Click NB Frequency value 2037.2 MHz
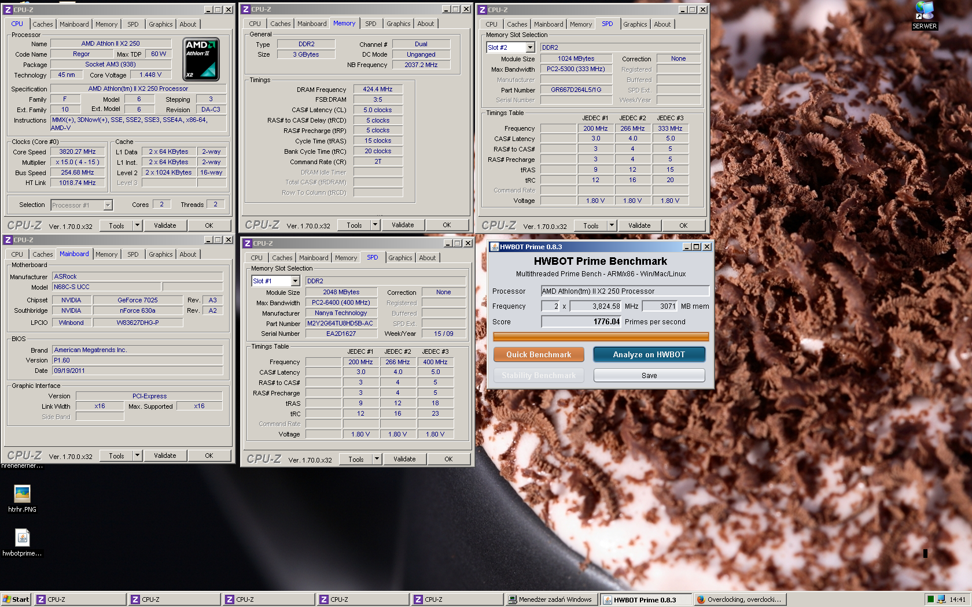The image size is (972, 607). (x=421, y=65)
